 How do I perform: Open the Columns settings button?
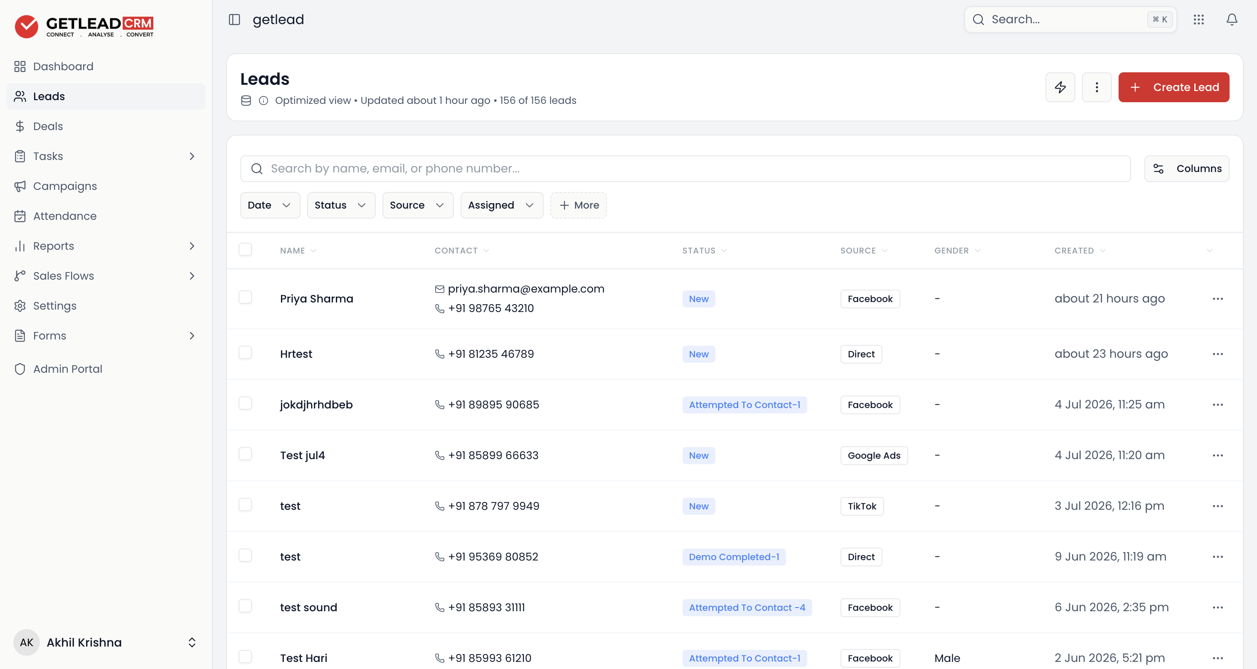click(x=1187, y=169)
